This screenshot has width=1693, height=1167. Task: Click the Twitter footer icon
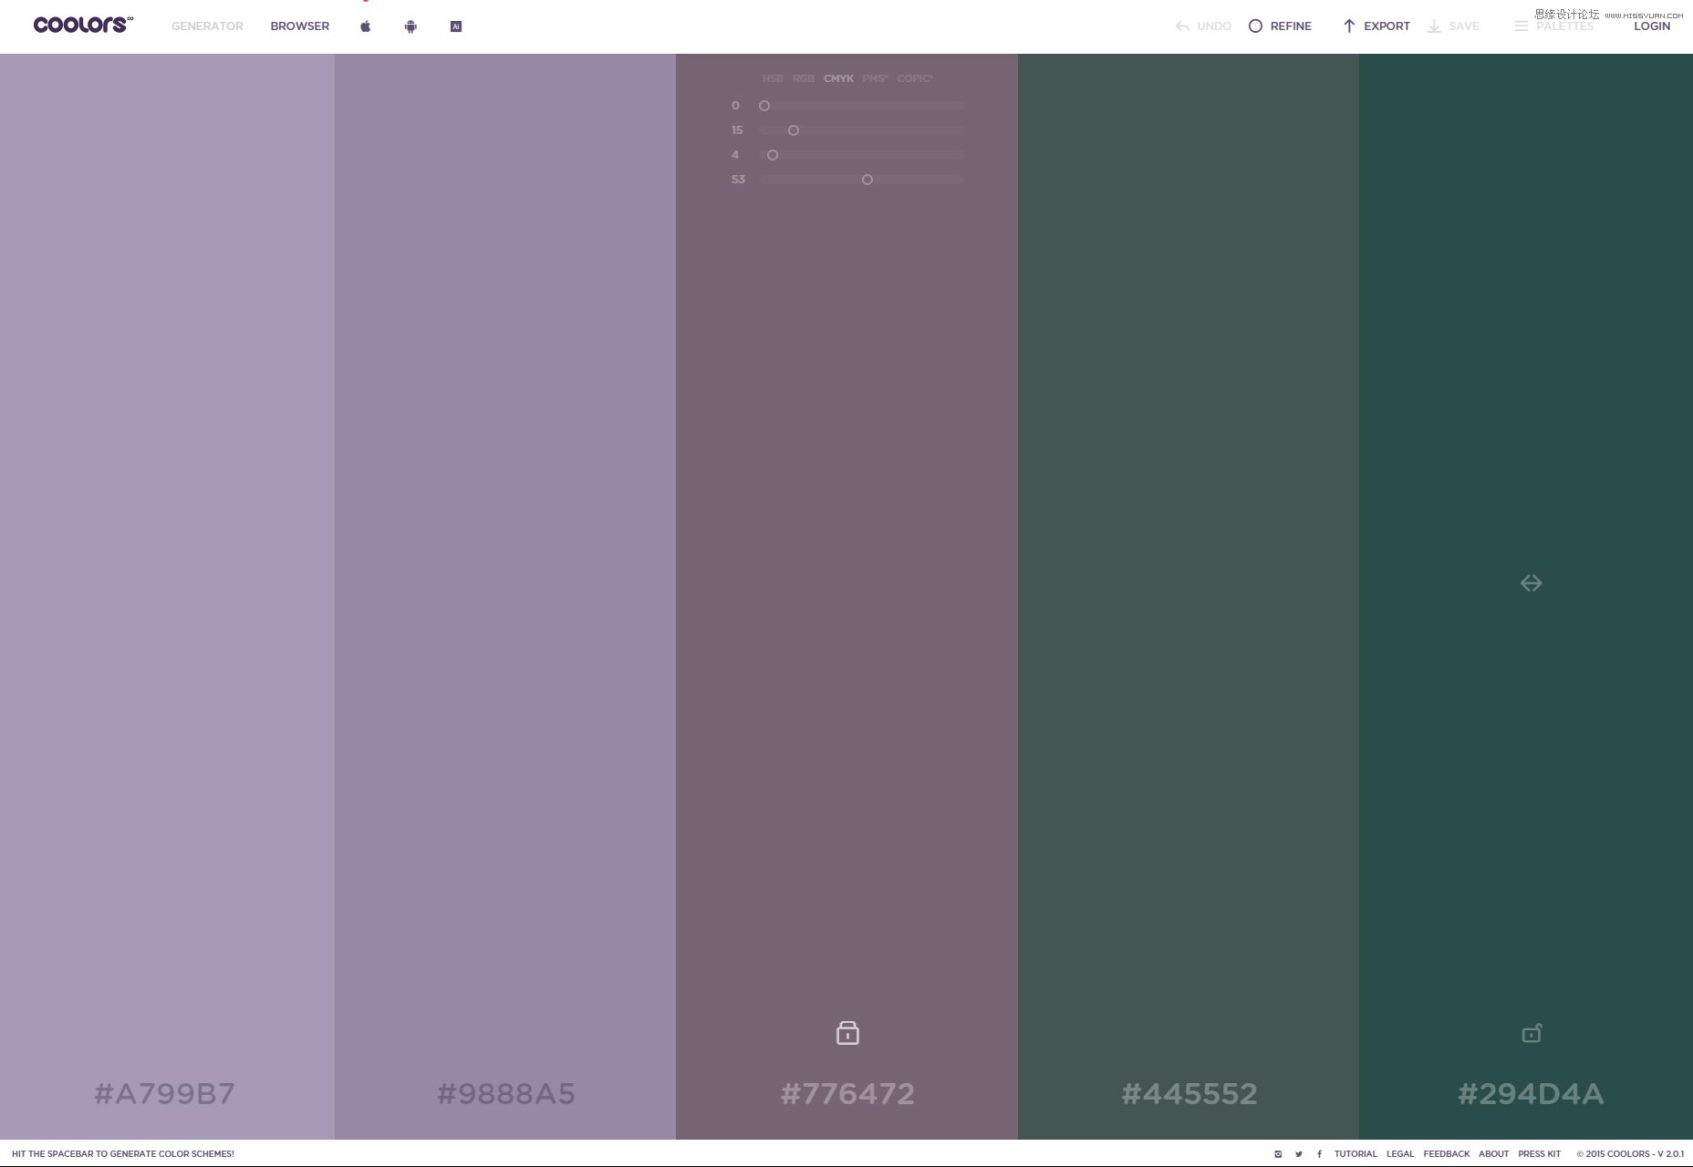tap(1299, 1154)
